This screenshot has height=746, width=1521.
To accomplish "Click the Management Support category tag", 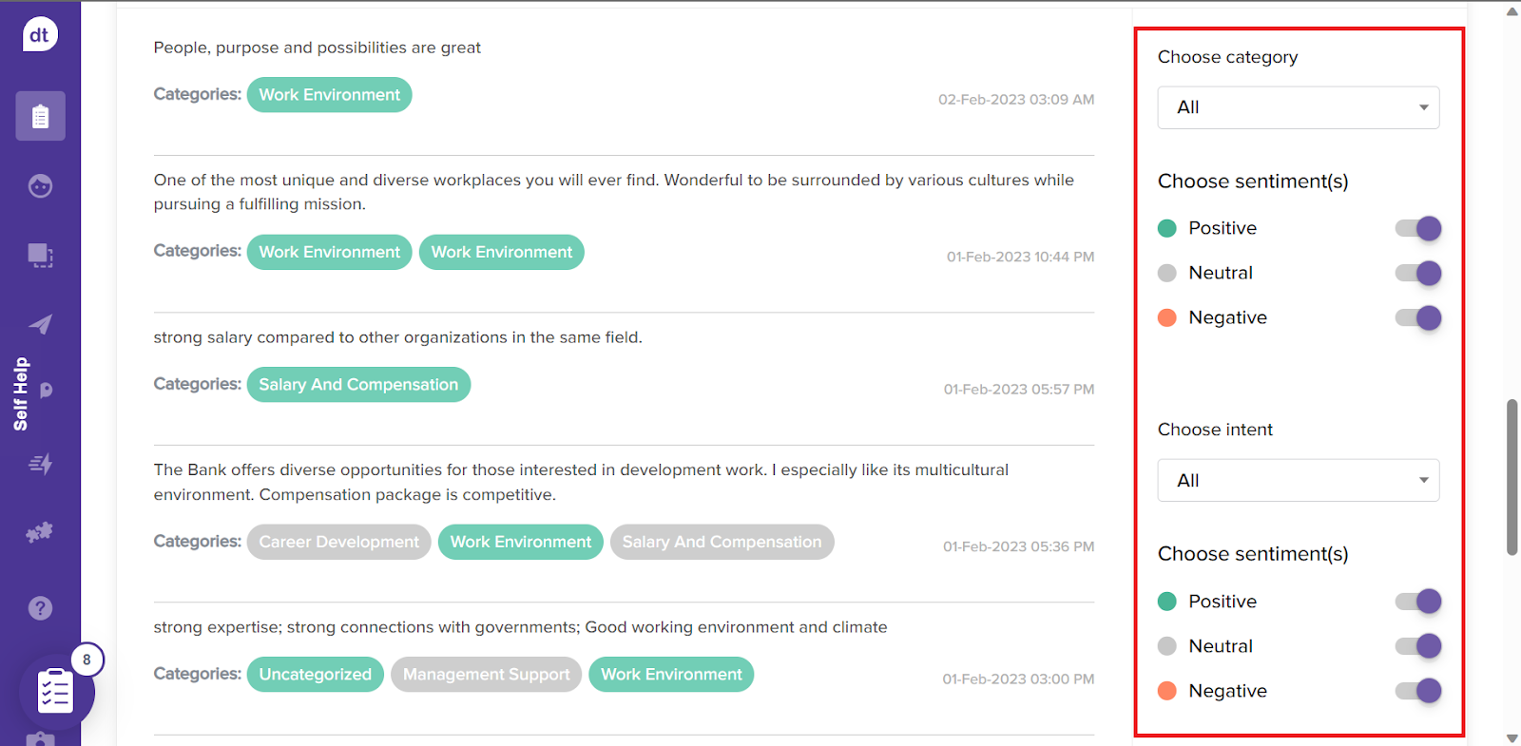I will 486,675.
